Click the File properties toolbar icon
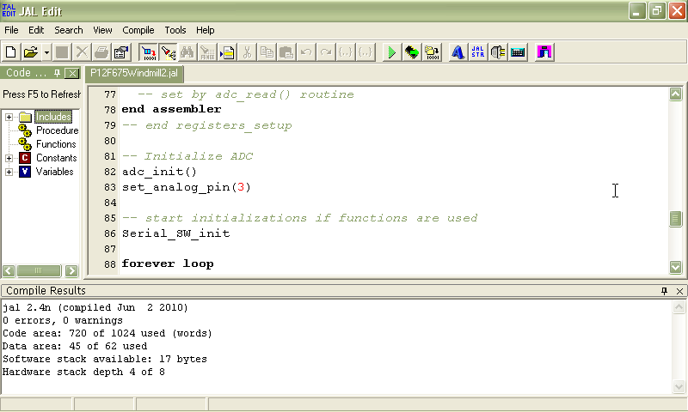 click(x=121, y=52)
